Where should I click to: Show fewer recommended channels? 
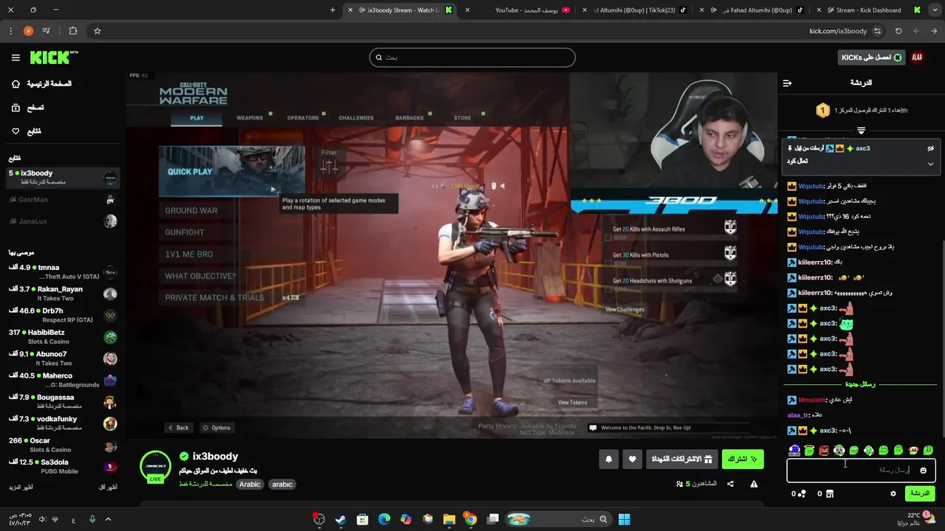click(x=108, y=487)
